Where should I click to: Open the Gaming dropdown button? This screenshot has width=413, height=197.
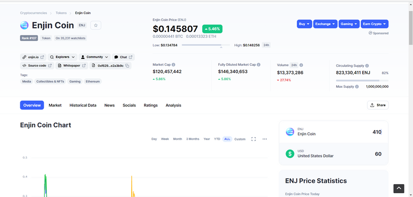pyautogui.click(x=349, y=24)
